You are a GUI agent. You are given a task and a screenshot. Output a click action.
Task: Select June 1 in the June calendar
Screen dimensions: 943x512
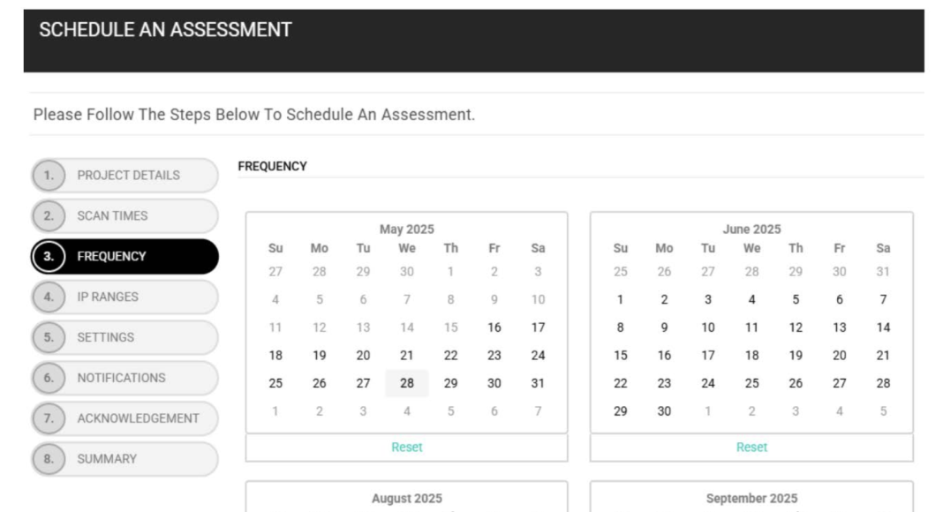621,300
